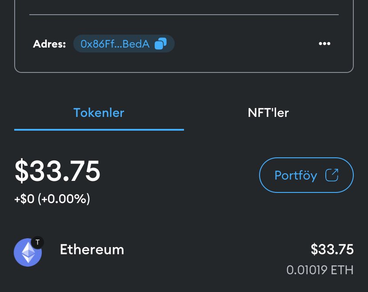
Task: Click the +$0 (+0.00%) change text
Action: 52,199
